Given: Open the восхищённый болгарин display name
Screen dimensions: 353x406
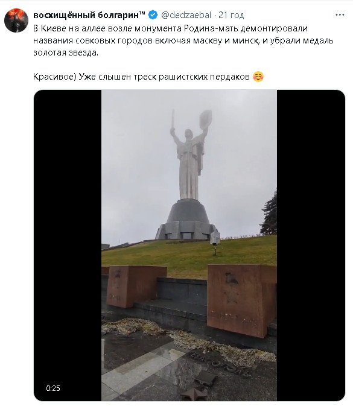Looking at the screenshot, I should pos(89,15).
